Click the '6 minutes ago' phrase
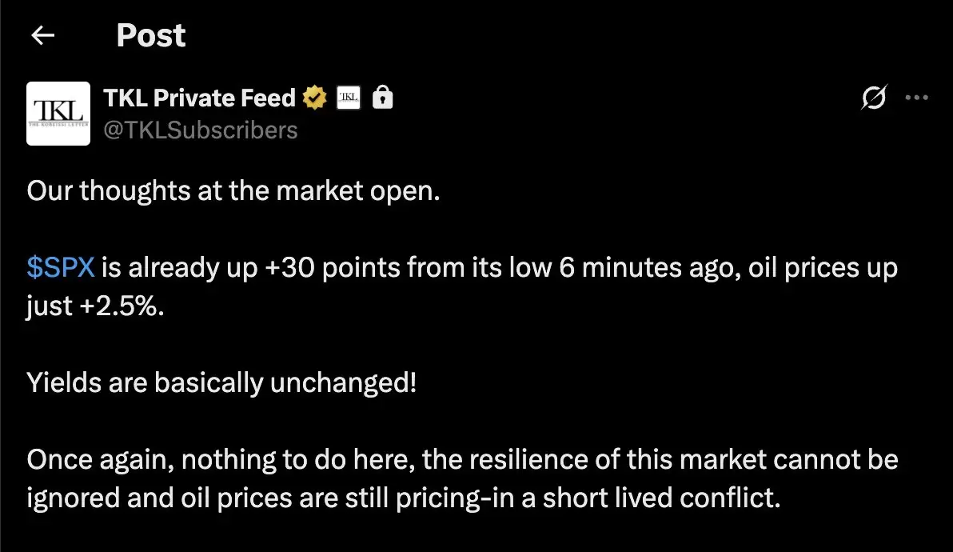Viewport: 953px width, 552px height. coord(650,267)
